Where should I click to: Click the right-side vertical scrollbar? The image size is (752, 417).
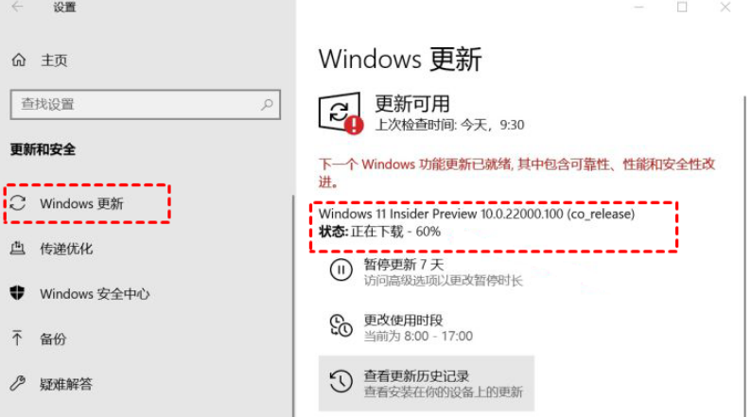coord(744,256)
